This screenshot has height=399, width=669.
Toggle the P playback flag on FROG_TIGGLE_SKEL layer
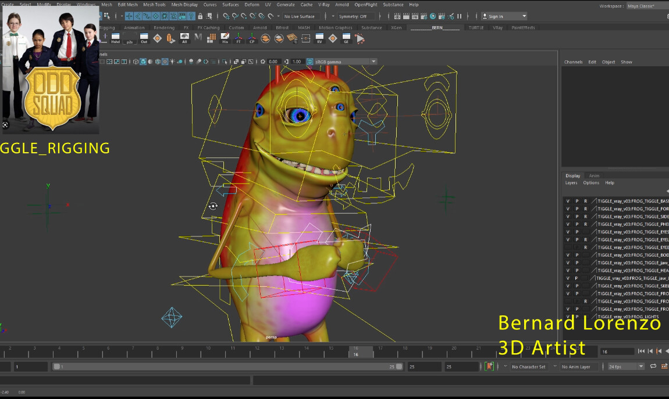point(577,286)
